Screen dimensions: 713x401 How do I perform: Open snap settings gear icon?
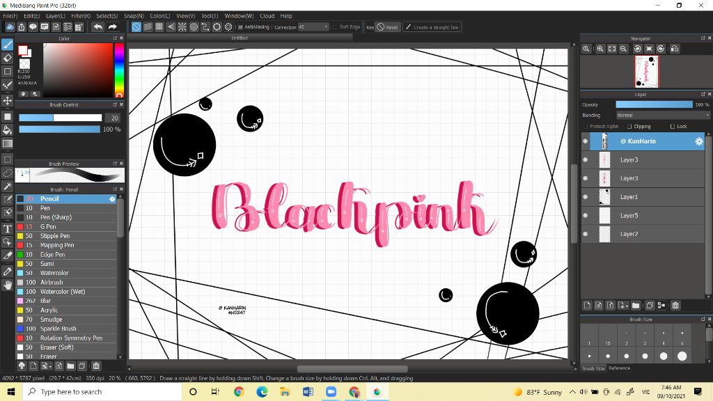pyautogui.click(x=228, y=27)
